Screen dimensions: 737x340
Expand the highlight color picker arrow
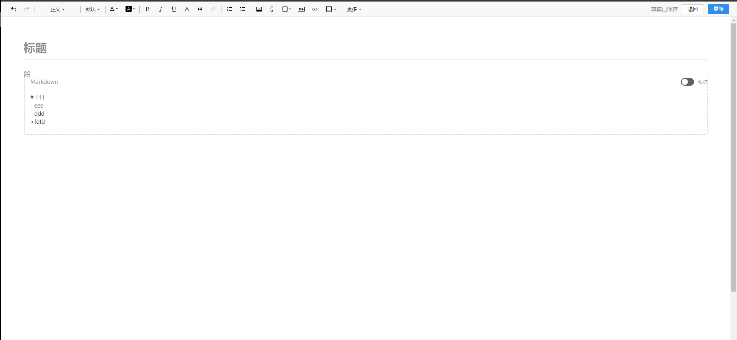(x=134, y=9)
